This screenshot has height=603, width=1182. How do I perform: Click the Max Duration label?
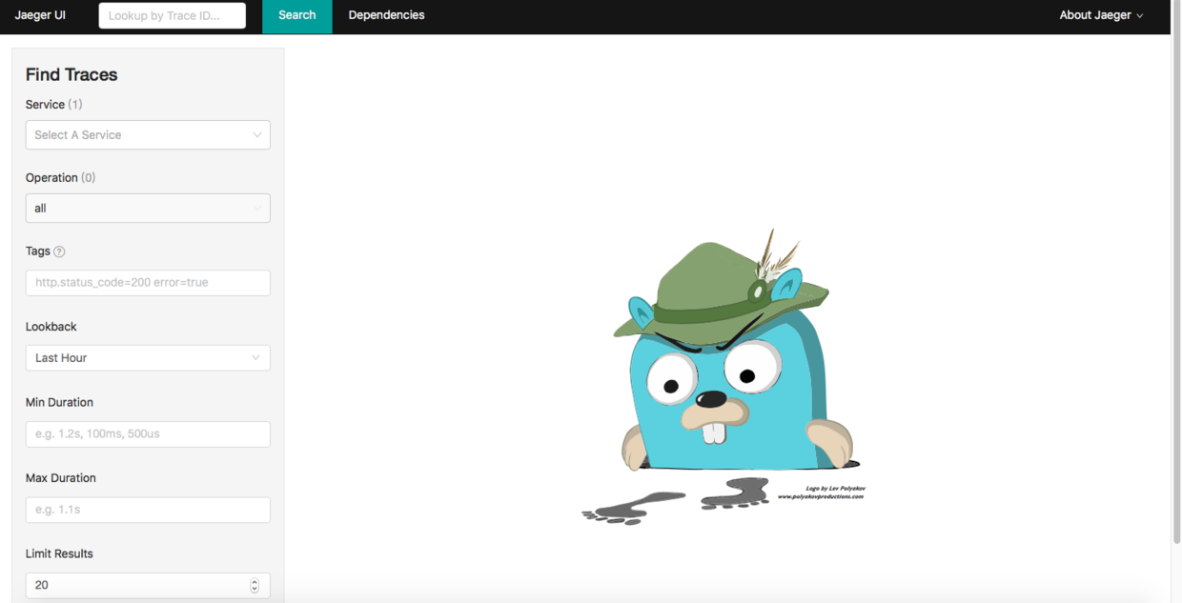pyautogui.click(x=61, y=478)
